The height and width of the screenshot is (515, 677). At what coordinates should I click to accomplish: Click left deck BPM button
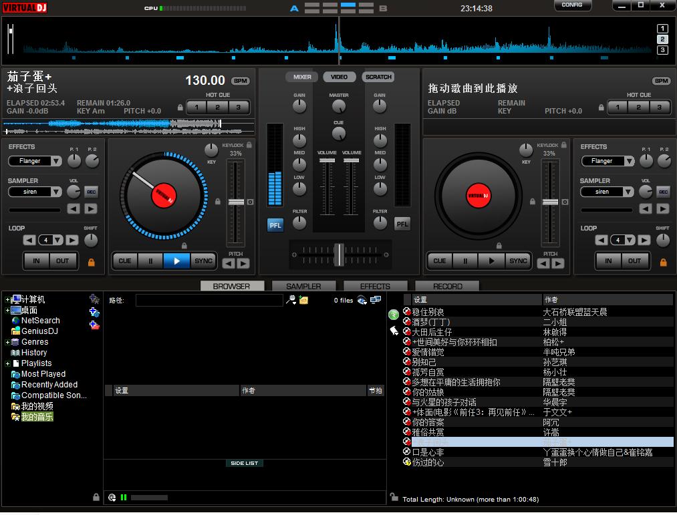pos(241,81)
